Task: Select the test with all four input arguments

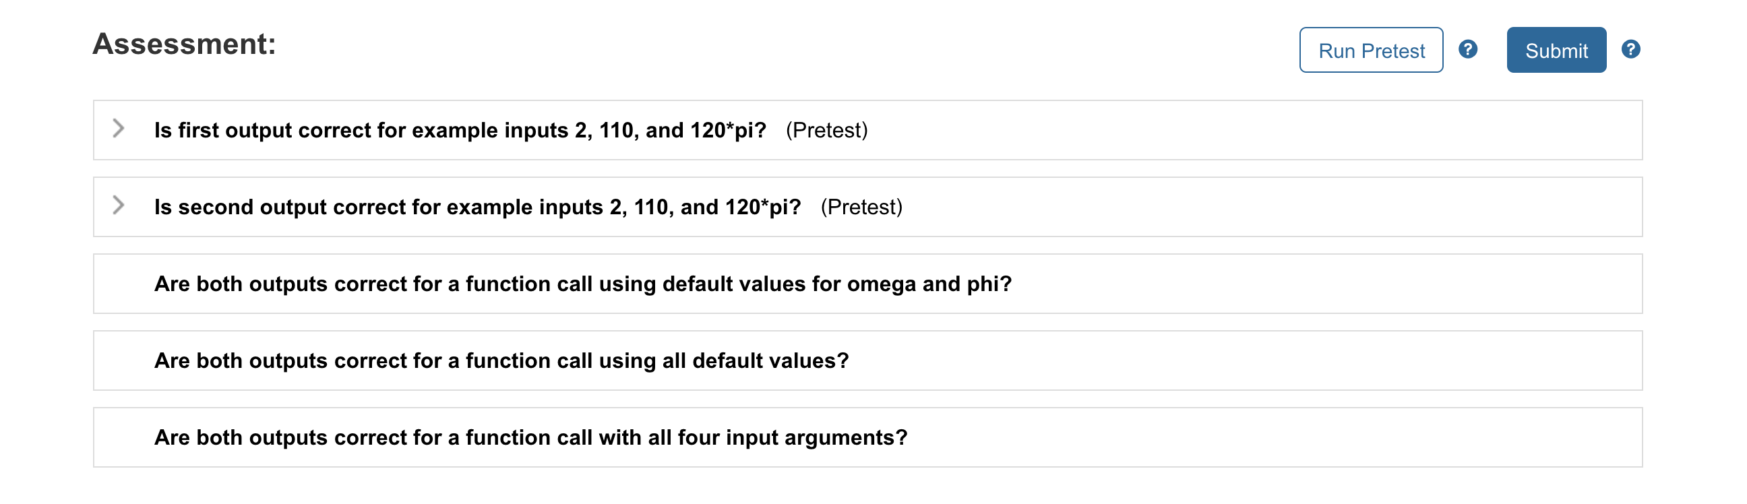Action: point(531,437)
